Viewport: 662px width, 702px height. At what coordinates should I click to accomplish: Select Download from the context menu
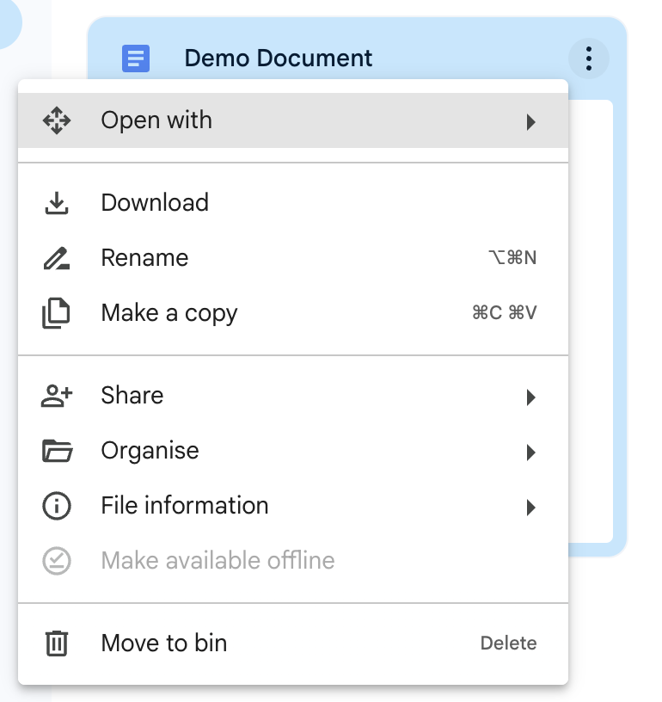coord(155,203)
